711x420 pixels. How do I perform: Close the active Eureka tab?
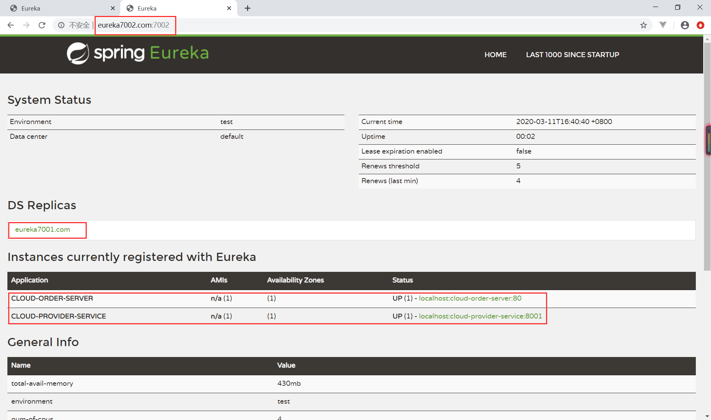229,8
